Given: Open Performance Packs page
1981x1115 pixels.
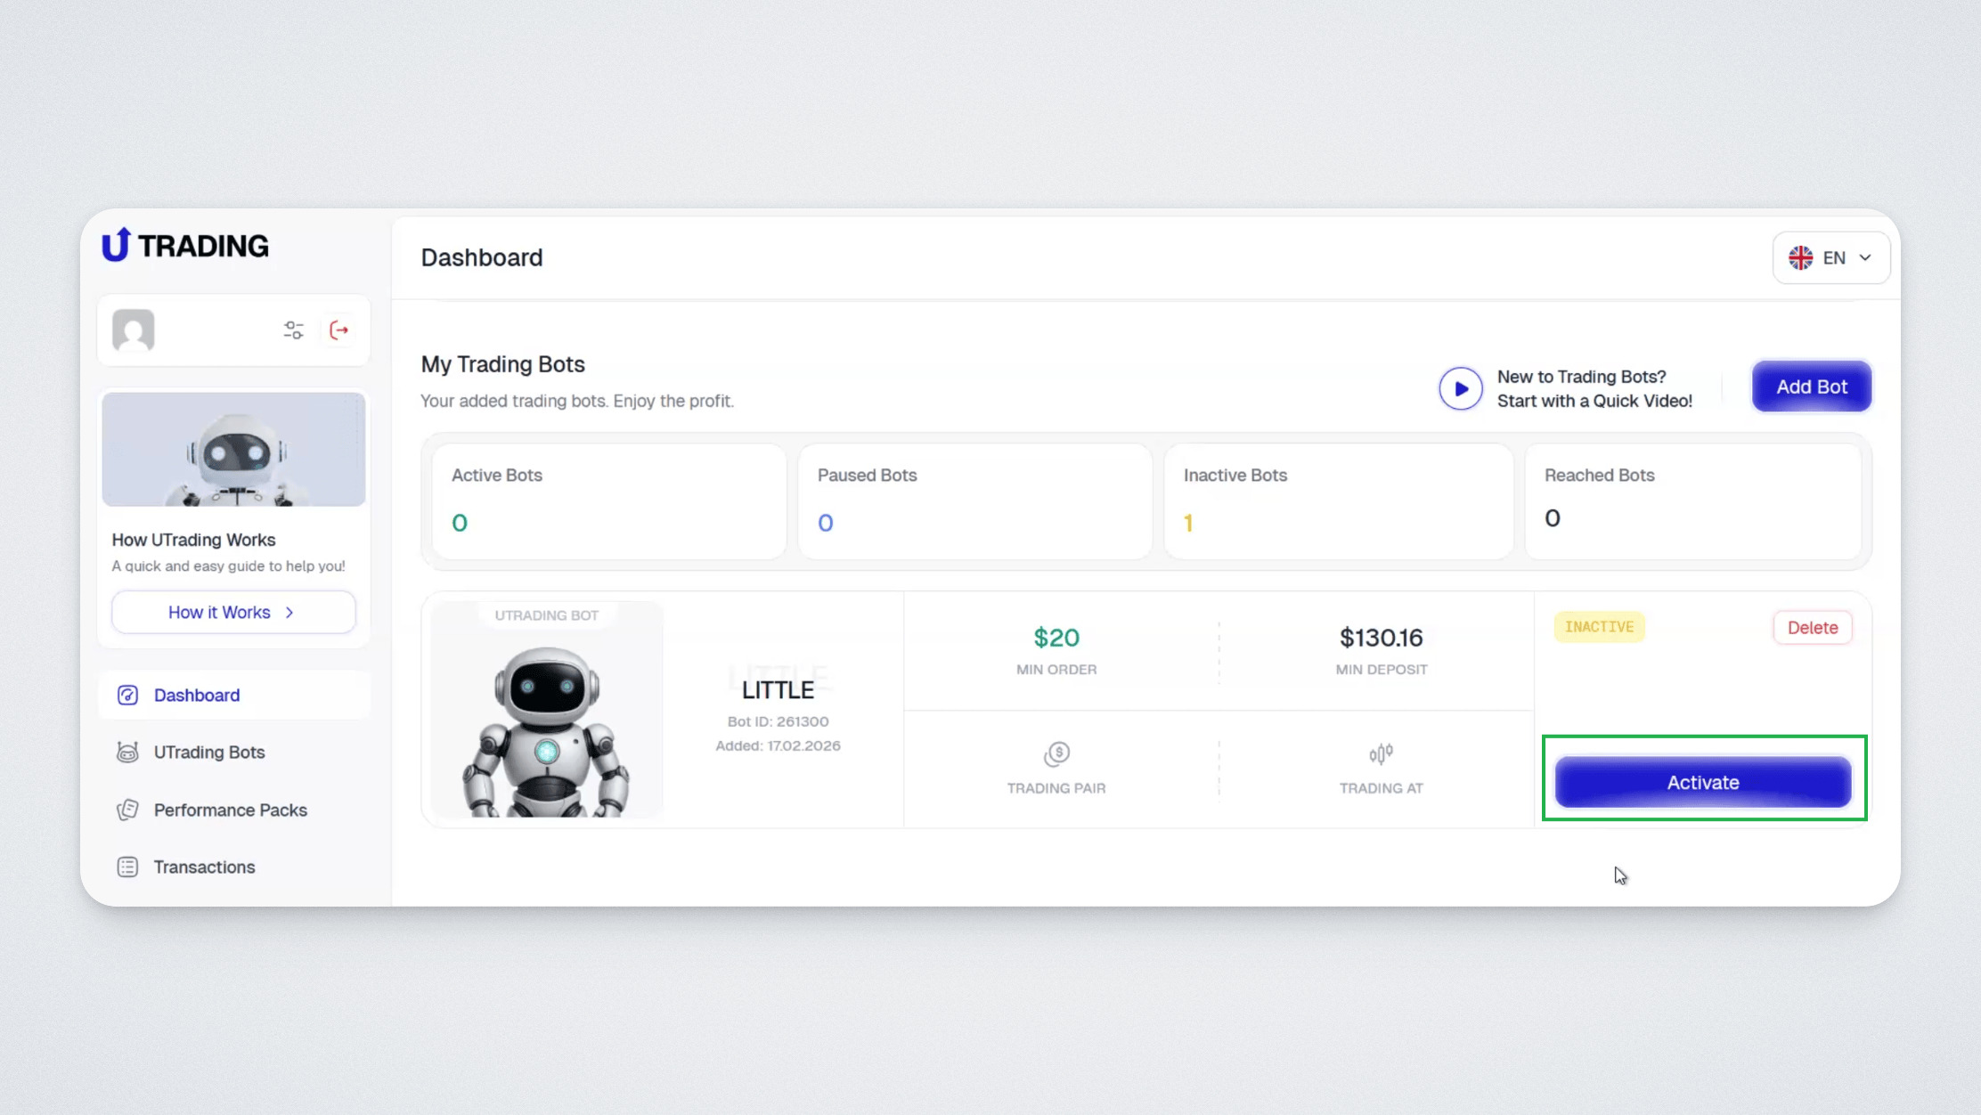Looking at the screenshot, I should 230,810.
